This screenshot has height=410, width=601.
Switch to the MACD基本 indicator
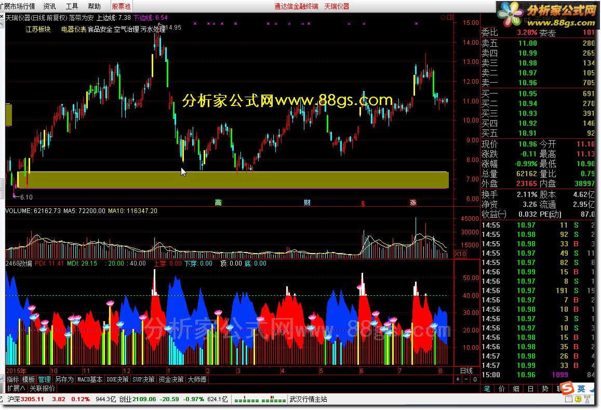(x=90, y=379)
